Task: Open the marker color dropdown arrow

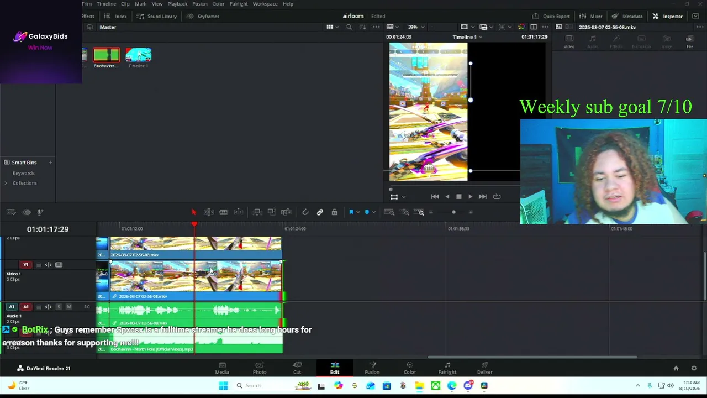Action: pos(374,212)
